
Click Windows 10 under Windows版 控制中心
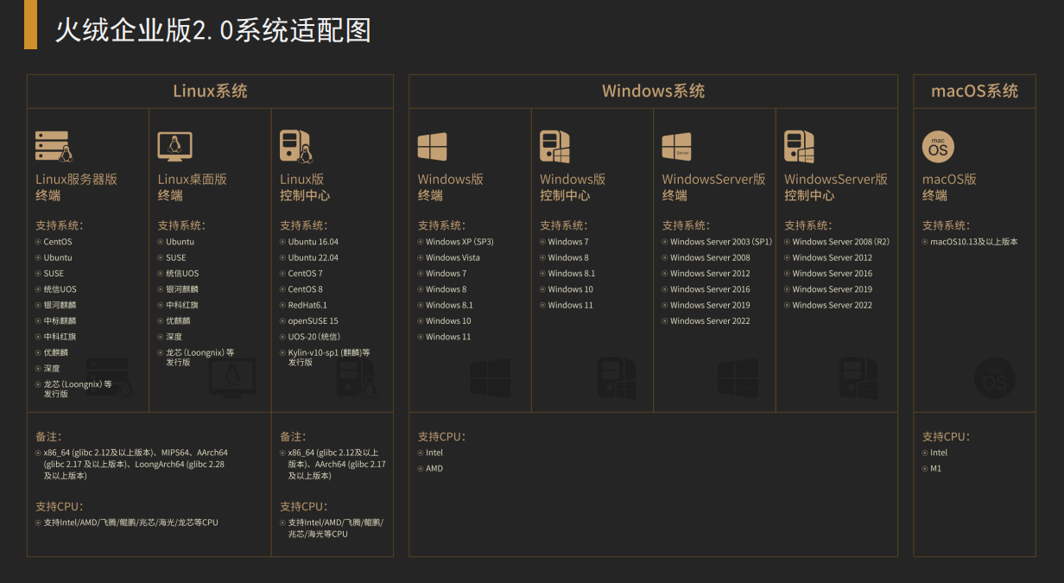click(x=571, y=289)
